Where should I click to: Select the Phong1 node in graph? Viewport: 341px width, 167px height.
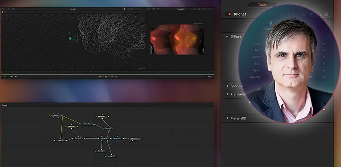tap(56, 116)
